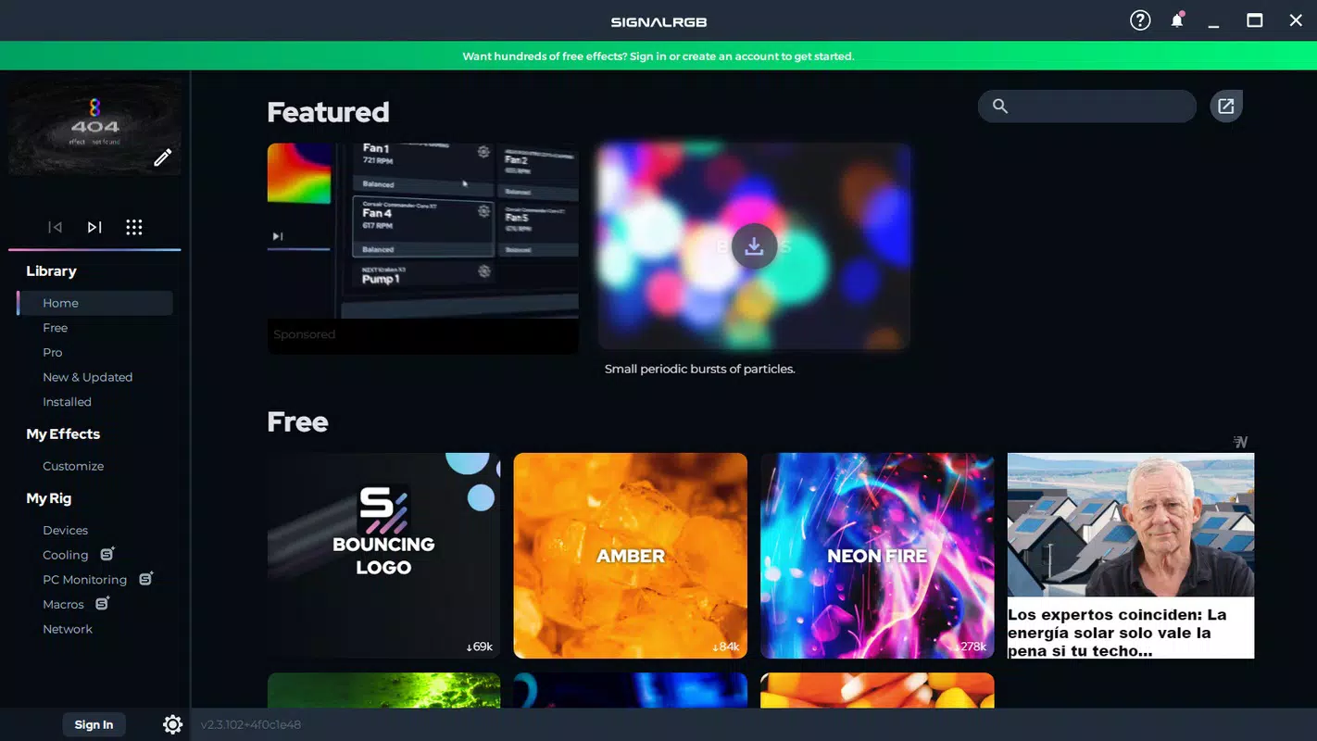This screenshot has width=1317, height=741.
Task: Skip to previous effect
Action: point(56,227)
